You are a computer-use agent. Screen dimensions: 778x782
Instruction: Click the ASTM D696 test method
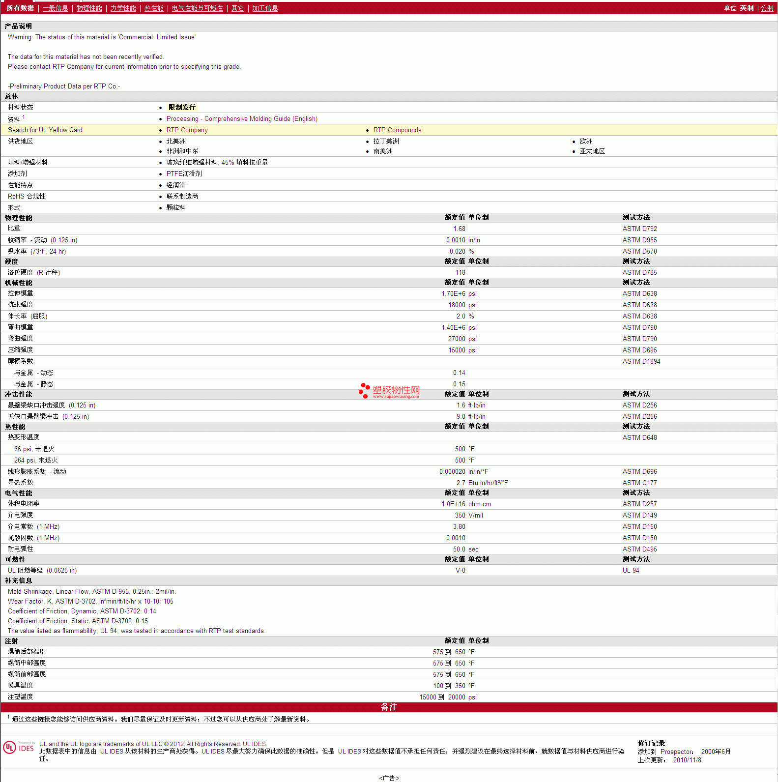click(x=639, y=471)
